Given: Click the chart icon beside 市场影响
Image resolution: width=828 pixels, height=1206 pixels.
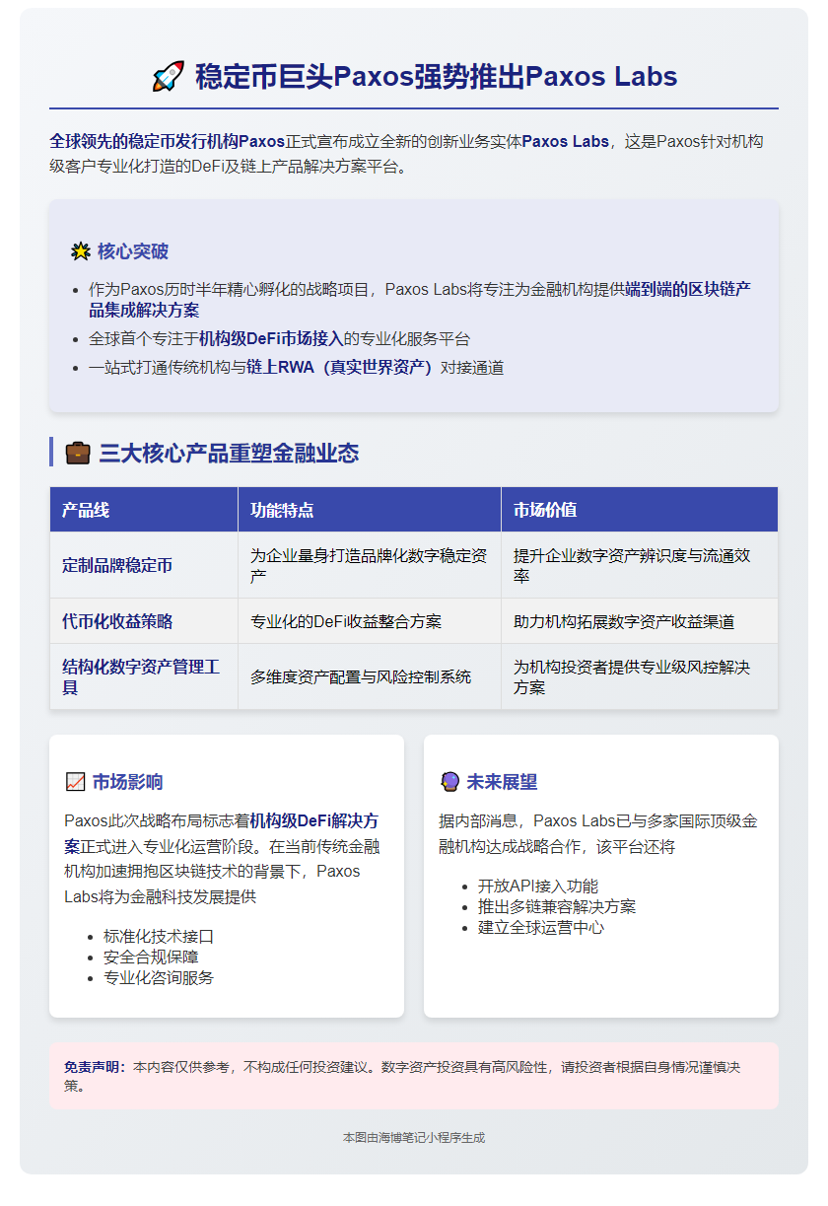Looking at the screenshot, I should [x=78, y=778].
